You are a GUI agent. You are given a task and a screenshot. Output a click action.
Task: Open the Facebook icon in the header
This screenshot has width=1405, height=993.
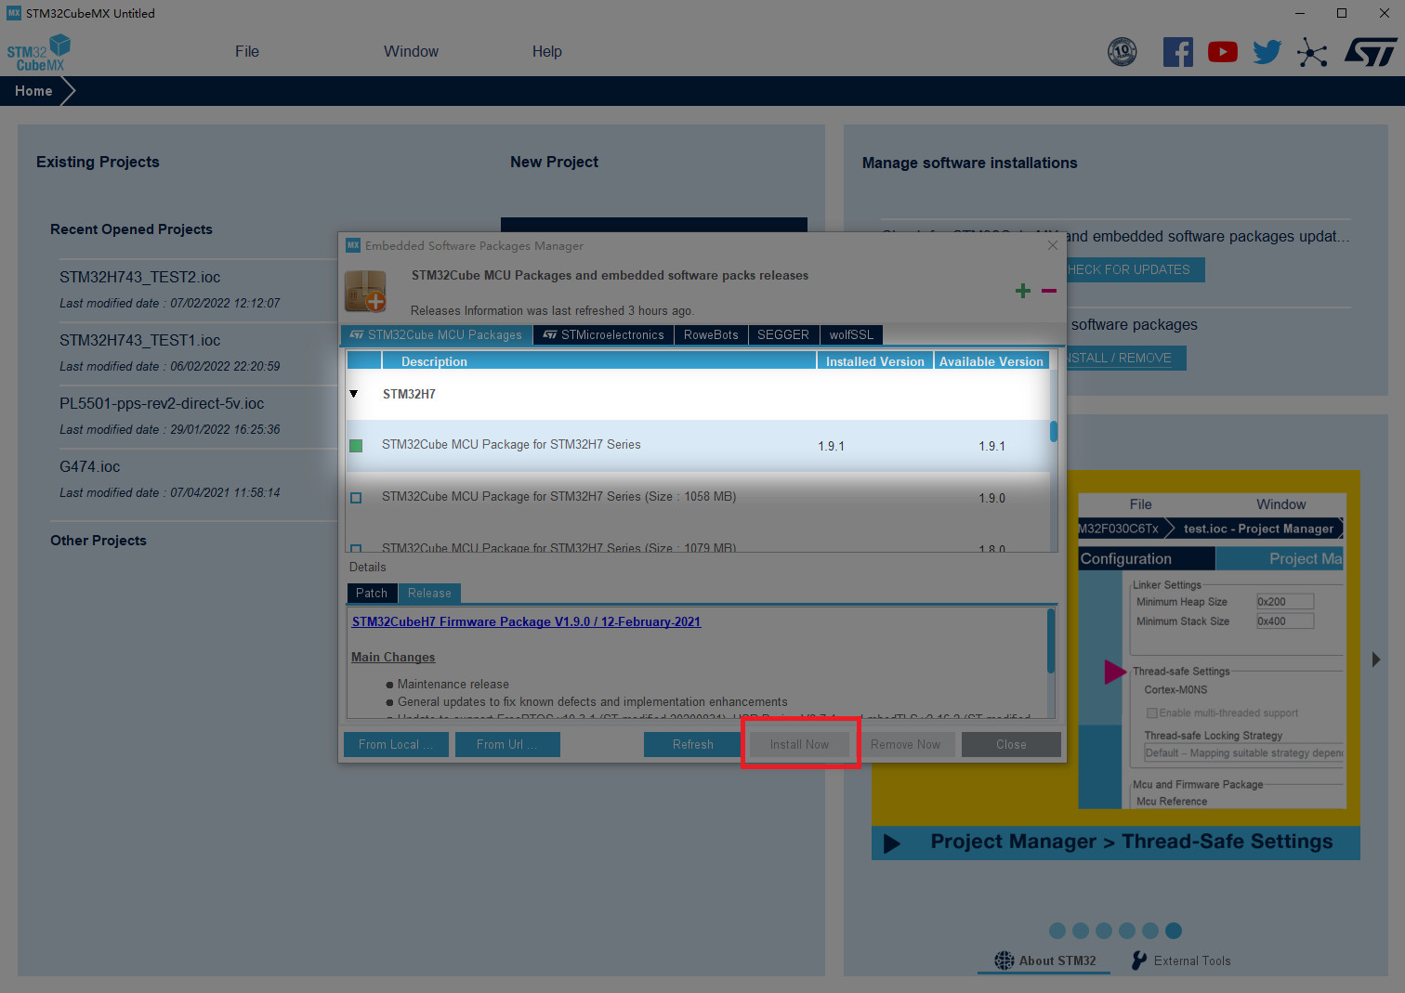(x=1177, y=52)
